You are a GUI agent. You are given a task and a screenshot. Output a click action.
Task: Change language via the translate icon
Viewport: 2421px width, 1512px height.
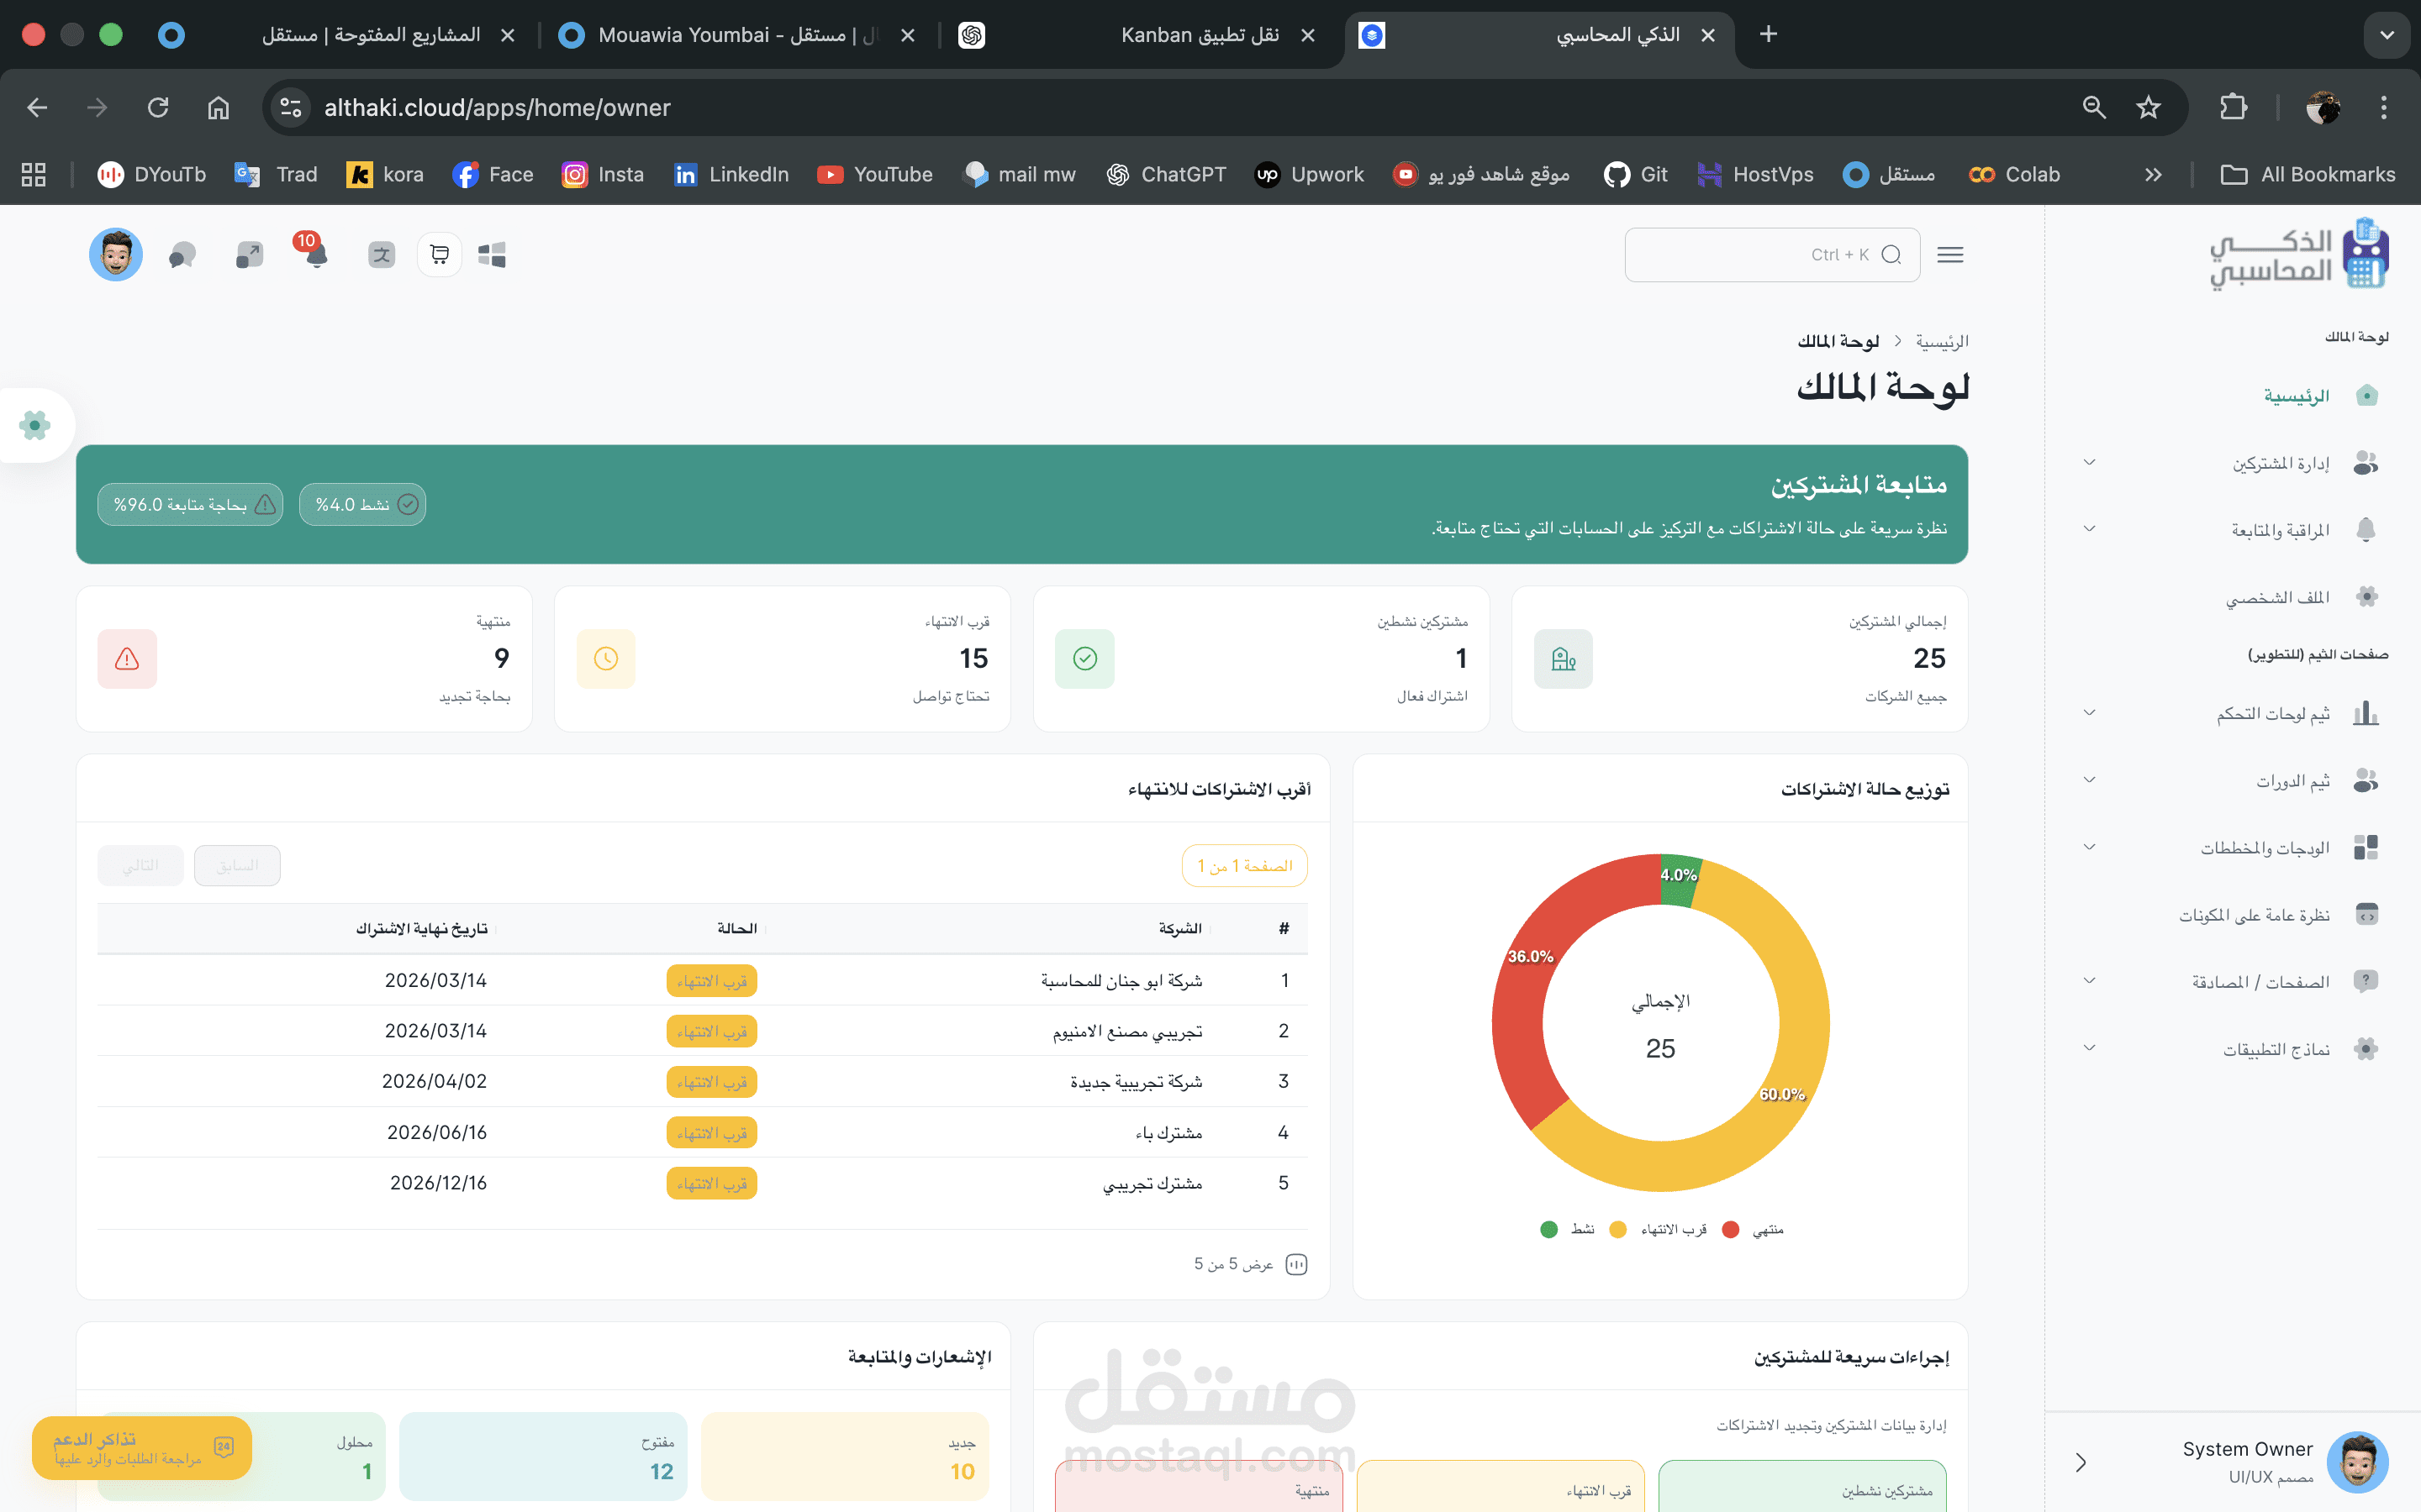click(381, 254)
